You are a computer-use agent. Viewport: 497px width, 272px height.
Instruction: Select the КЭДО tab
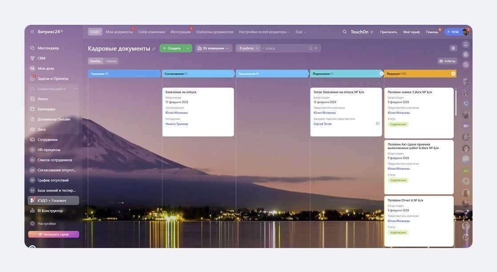coord(95,32)
